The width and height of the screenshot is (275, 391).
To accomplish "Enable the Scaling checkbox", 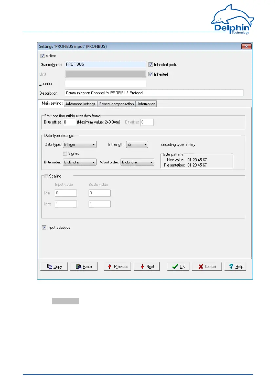I will coord(46,176).
